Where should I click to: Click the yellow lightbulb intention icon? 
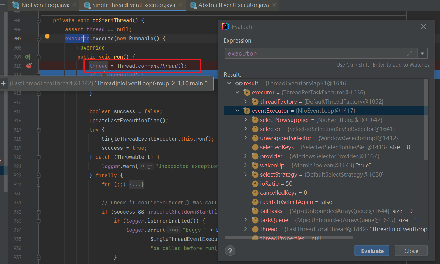(x=47, y=37)
